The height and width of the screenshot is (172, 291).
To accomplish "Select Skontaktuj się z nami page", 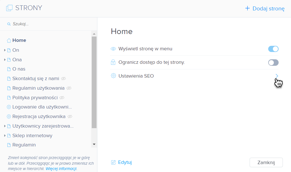I will coord(36,79).
